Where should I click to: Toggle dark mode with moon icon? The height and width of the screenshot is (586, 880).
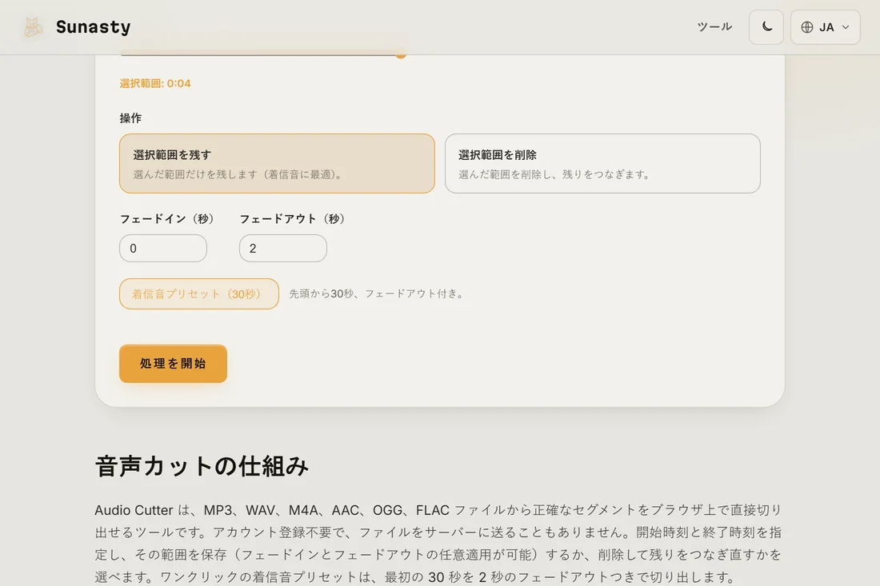[x=766, y=27]
